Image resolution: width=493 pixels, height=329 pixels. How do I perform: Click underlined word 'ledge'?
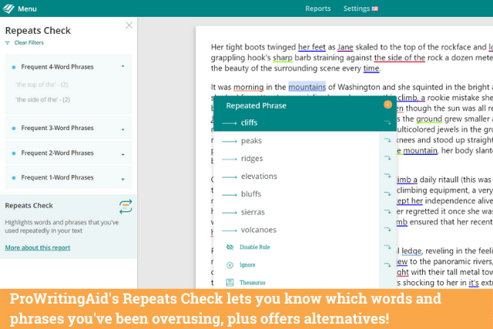[x=411, y=251]
